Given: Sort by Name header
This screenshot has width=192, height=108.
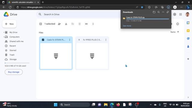Looking at the screenshot, I should [x=173, y=32].
